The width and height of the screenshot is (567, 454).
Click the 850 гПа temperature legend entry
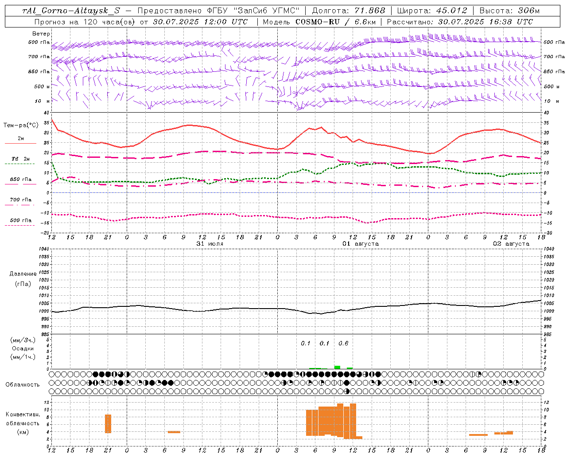(21, 180)
